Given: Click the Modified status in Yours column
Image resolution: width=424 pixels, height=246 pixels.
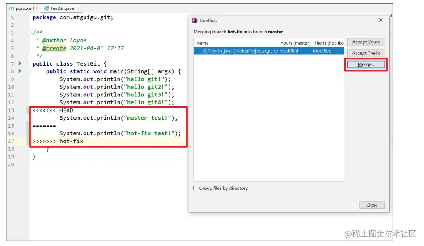Looking at the screenshot, I should pos(289,51).
